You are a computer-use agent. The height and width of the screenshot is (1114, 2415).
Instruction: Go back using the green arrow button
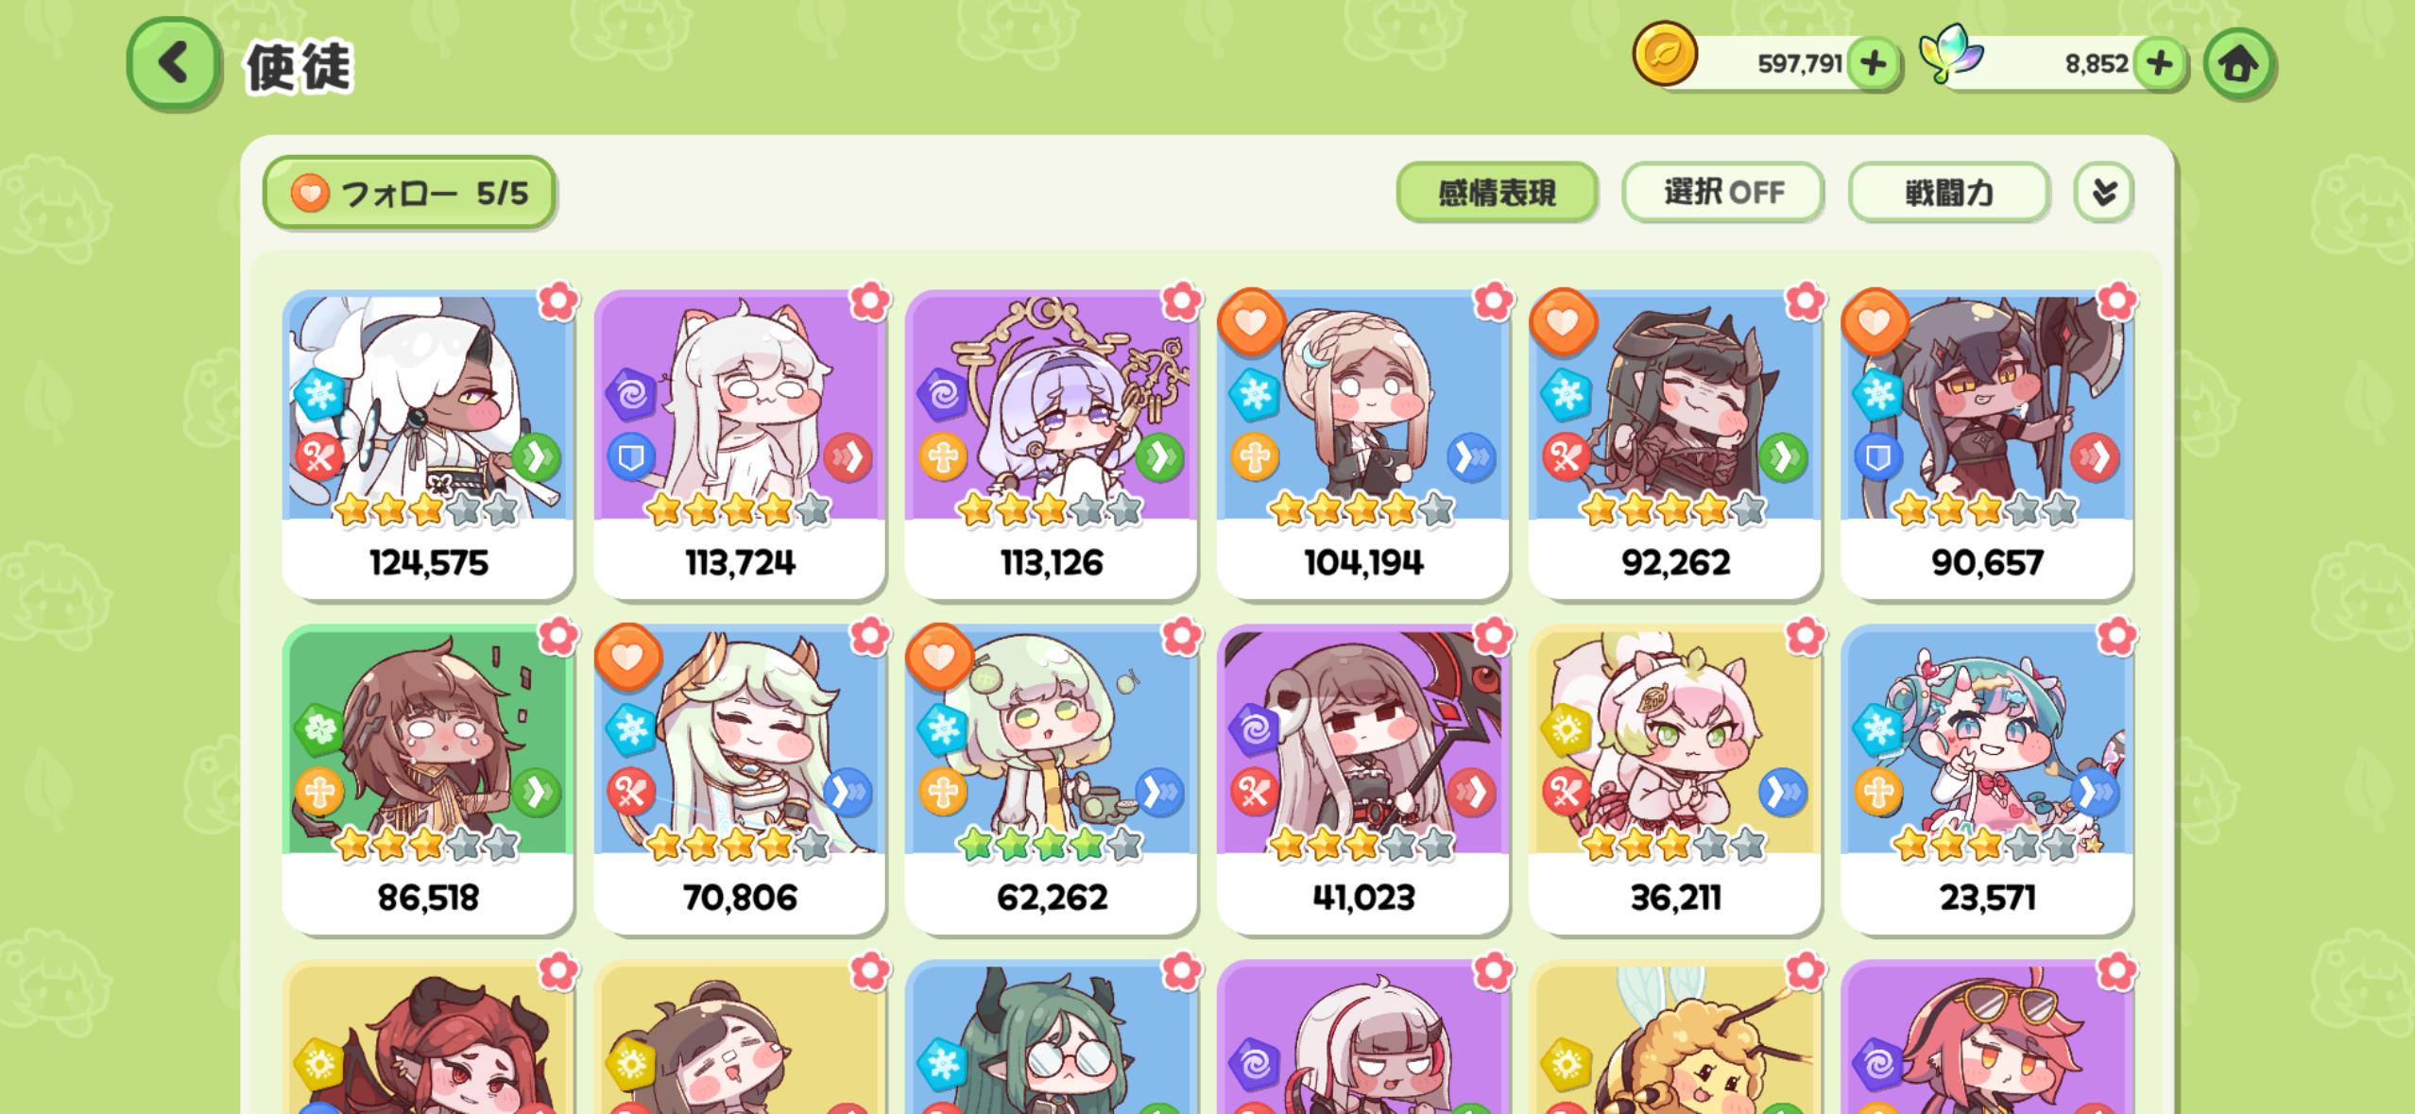point(174,65)
